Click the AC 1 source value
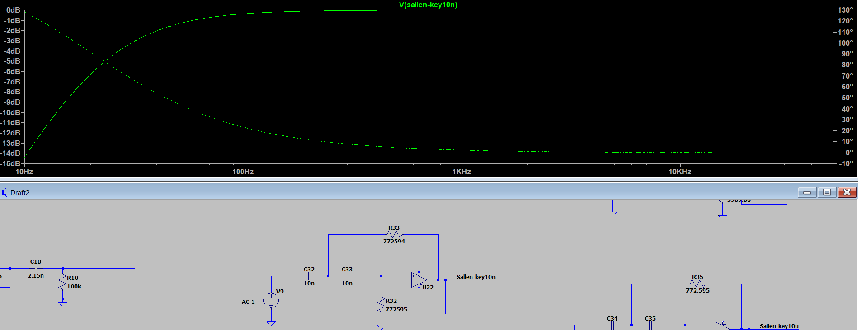Viewport: 858px width, 330px height. pyautogui.click(x=248, y=302)
